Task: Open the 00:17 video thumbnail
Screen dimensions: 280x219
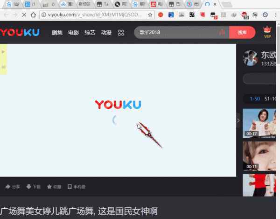Action: [x=259, y=123]
